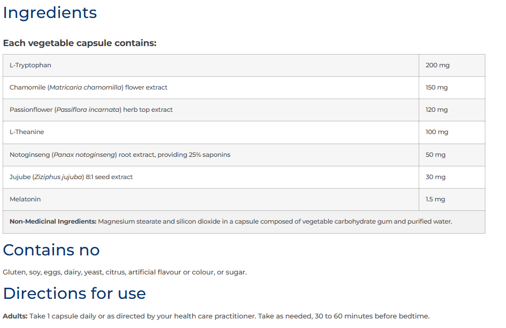
Task: Click the 1.5 mg amount cell
Action: (452, 199)
